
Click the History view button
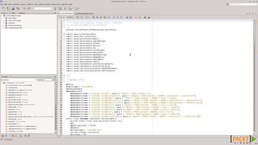tap(70, 17)
